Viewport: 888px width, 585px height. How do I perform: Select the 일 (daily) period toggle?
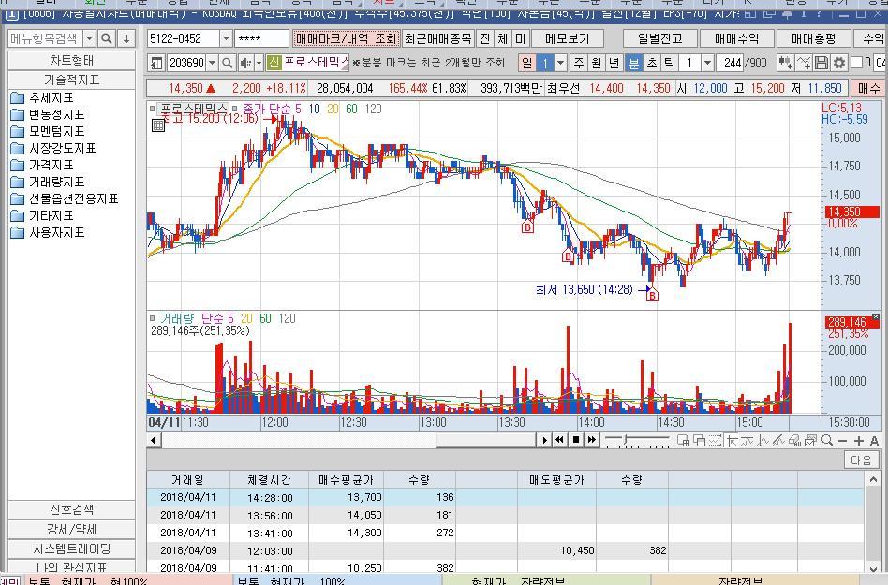pos(526,62)
